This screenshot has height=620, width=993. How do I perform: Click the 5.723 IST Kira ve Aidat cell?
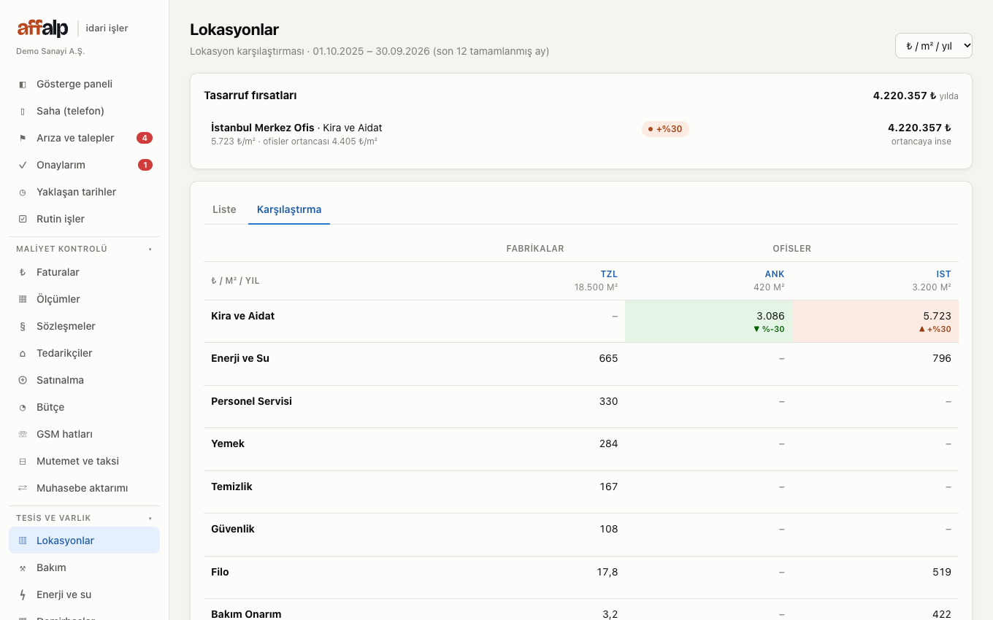(x=875, y=322)
